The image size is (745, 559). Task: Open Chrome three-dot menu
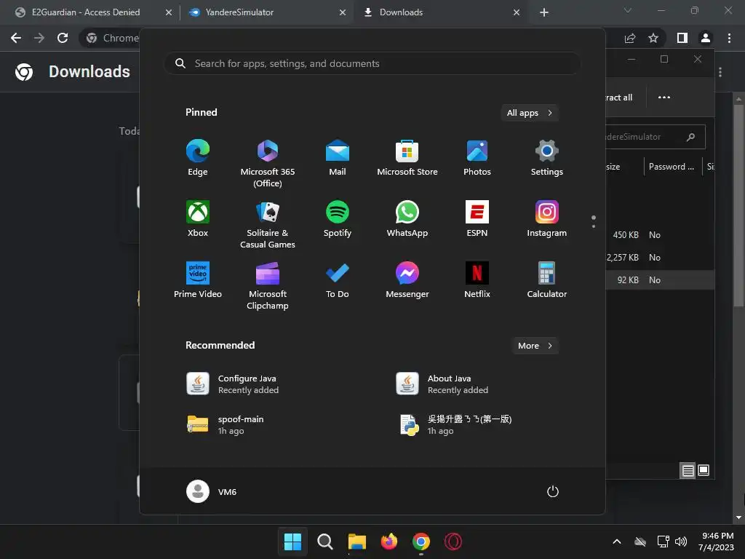click(x=729, y=38)
